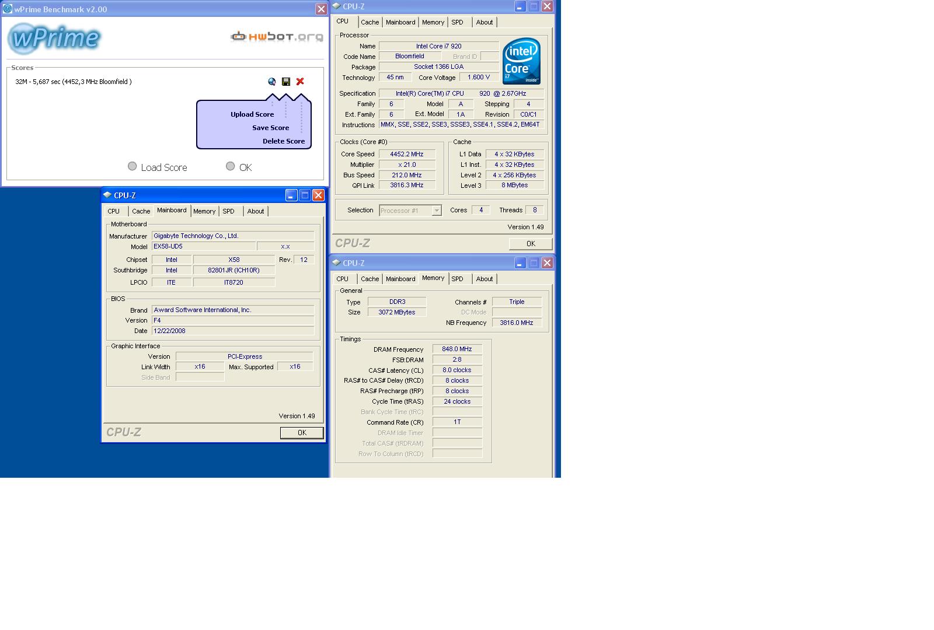Viewport: 934px width, 630px height.
Task: Click the BIOS date 12/22/2008 field
Action: [233, 331]
